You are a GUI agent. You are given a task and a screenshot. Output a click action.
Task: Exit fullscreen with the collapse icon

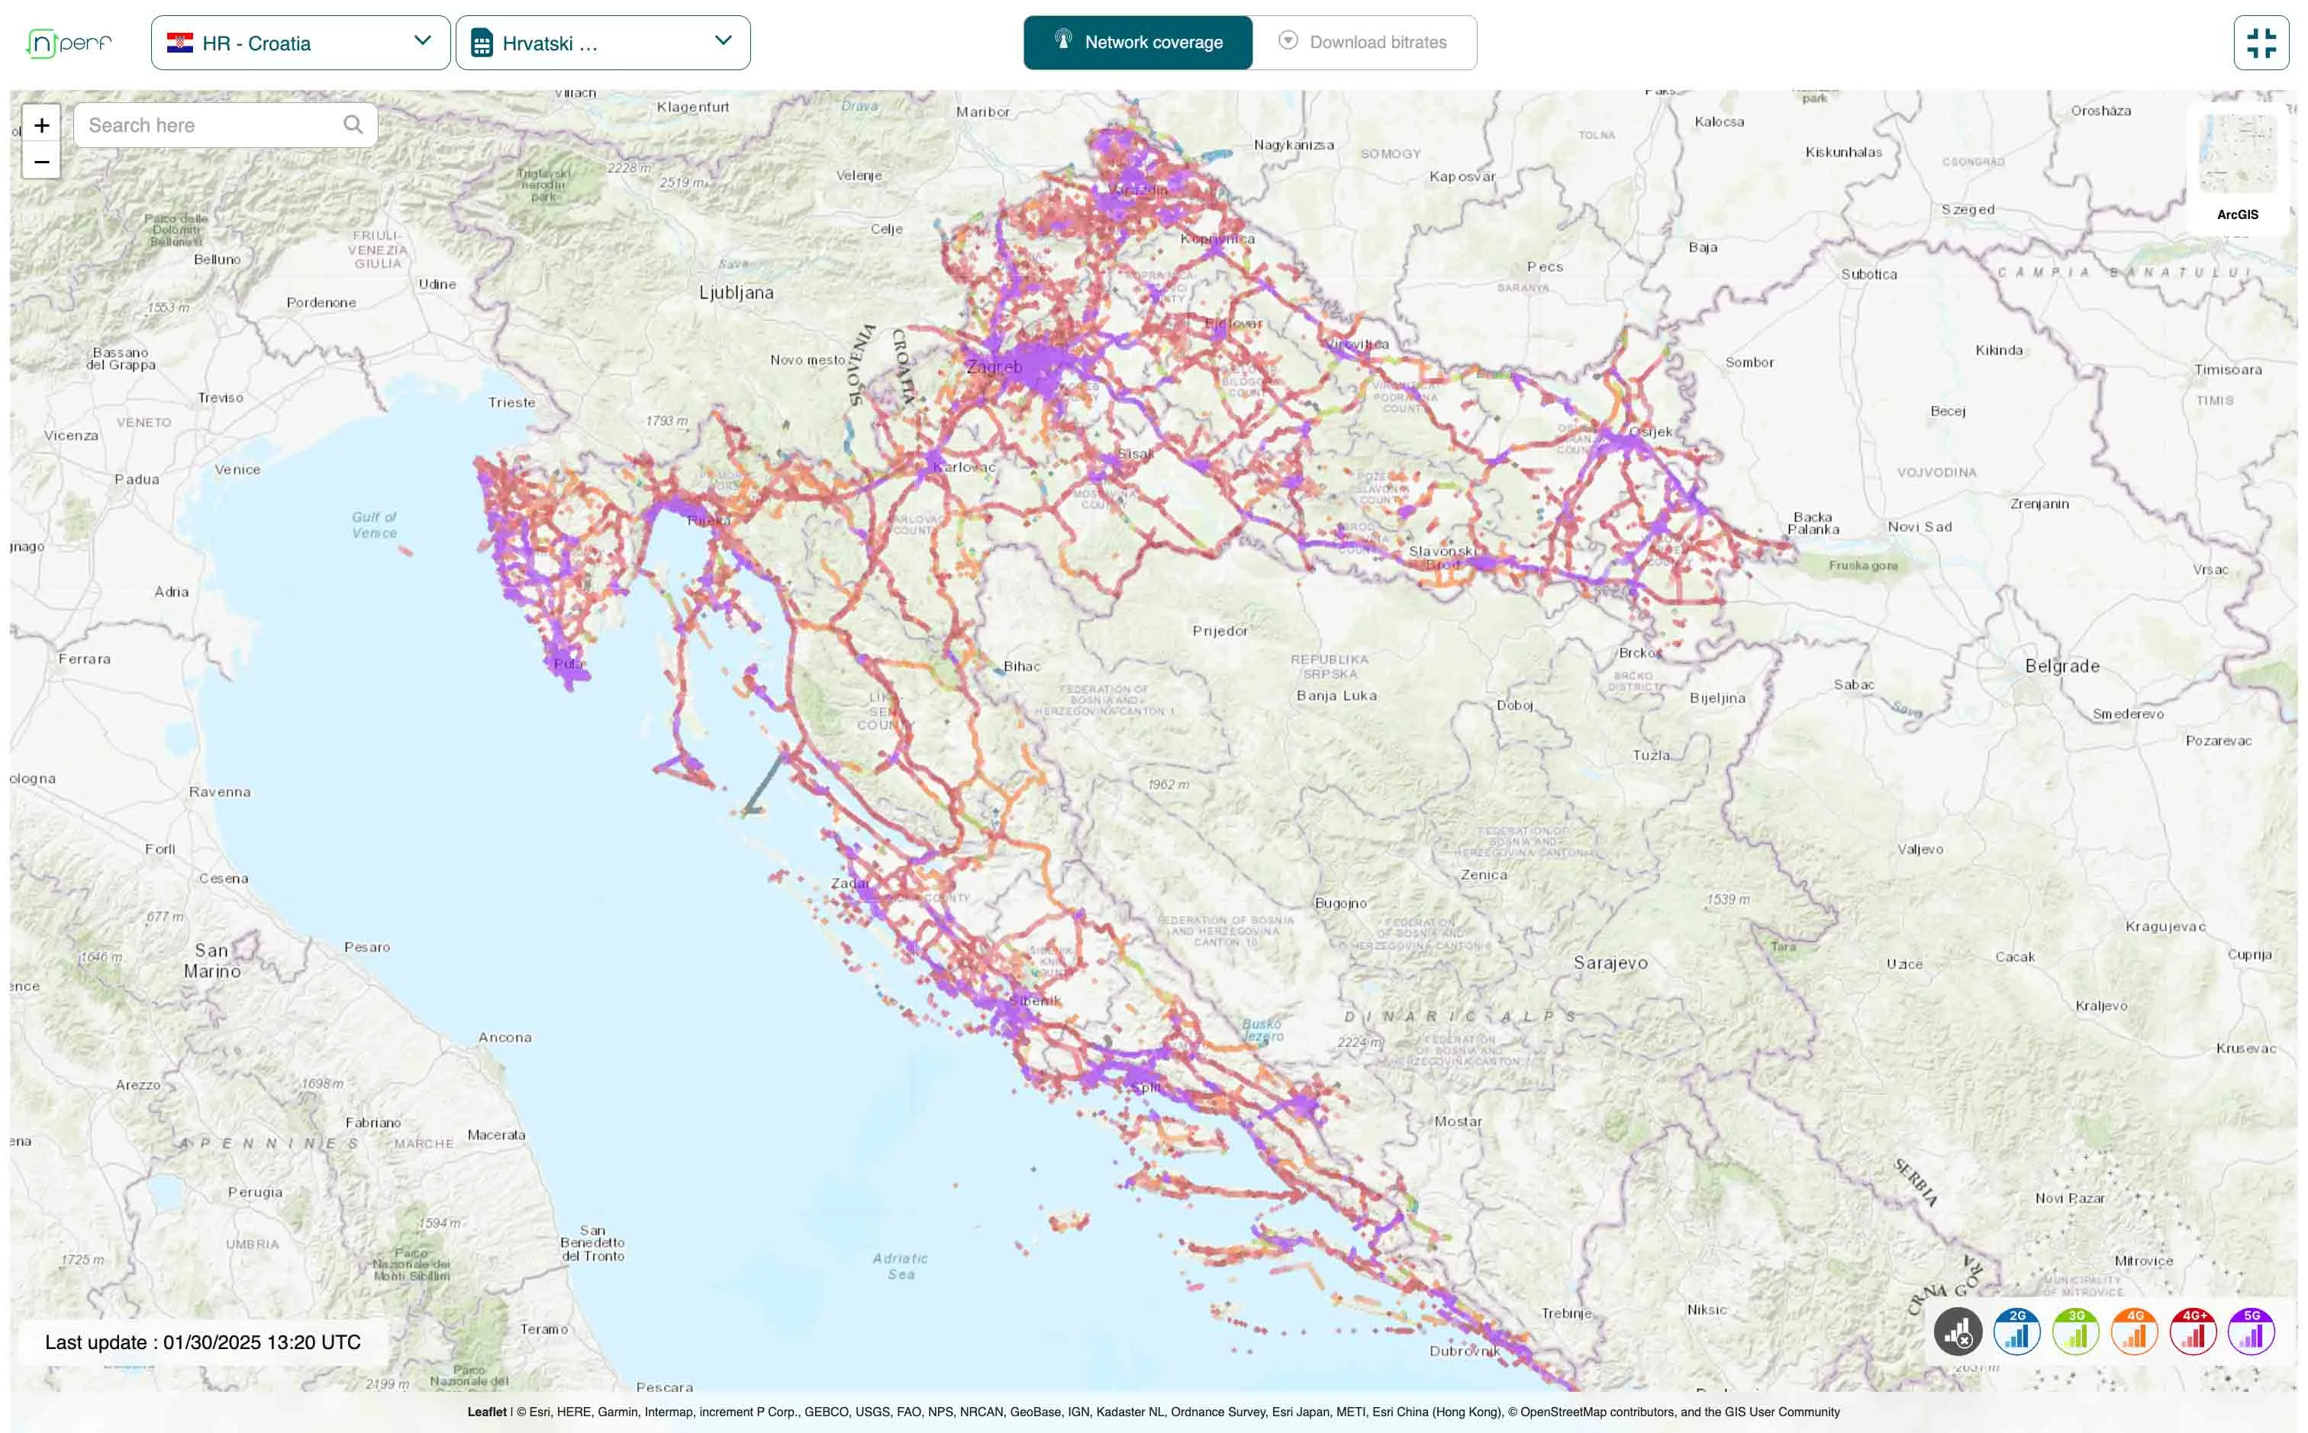click(x=2261, y=43)
